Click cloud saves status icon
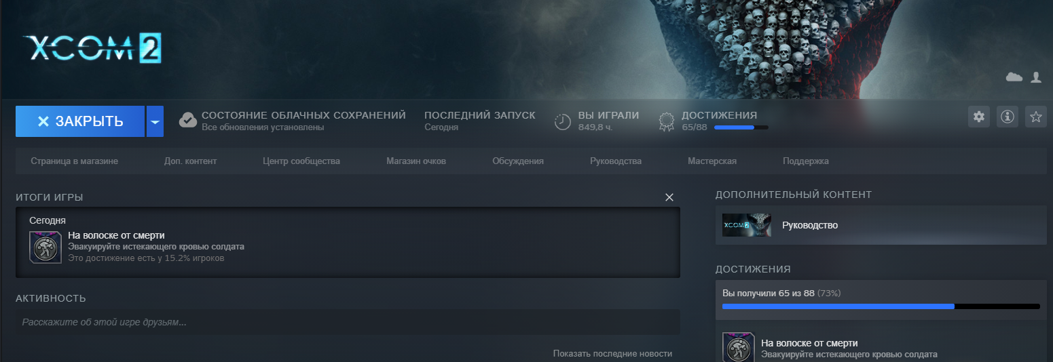 [188, 121]
